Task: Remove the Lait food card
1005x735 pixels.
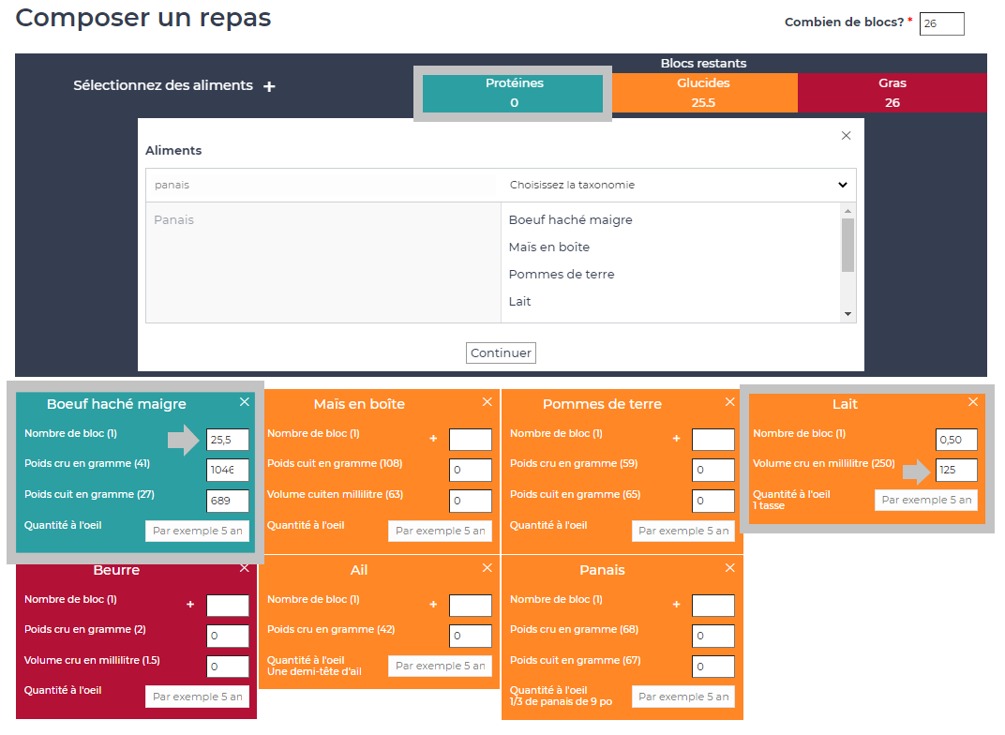Action: [x=973, y=402]
